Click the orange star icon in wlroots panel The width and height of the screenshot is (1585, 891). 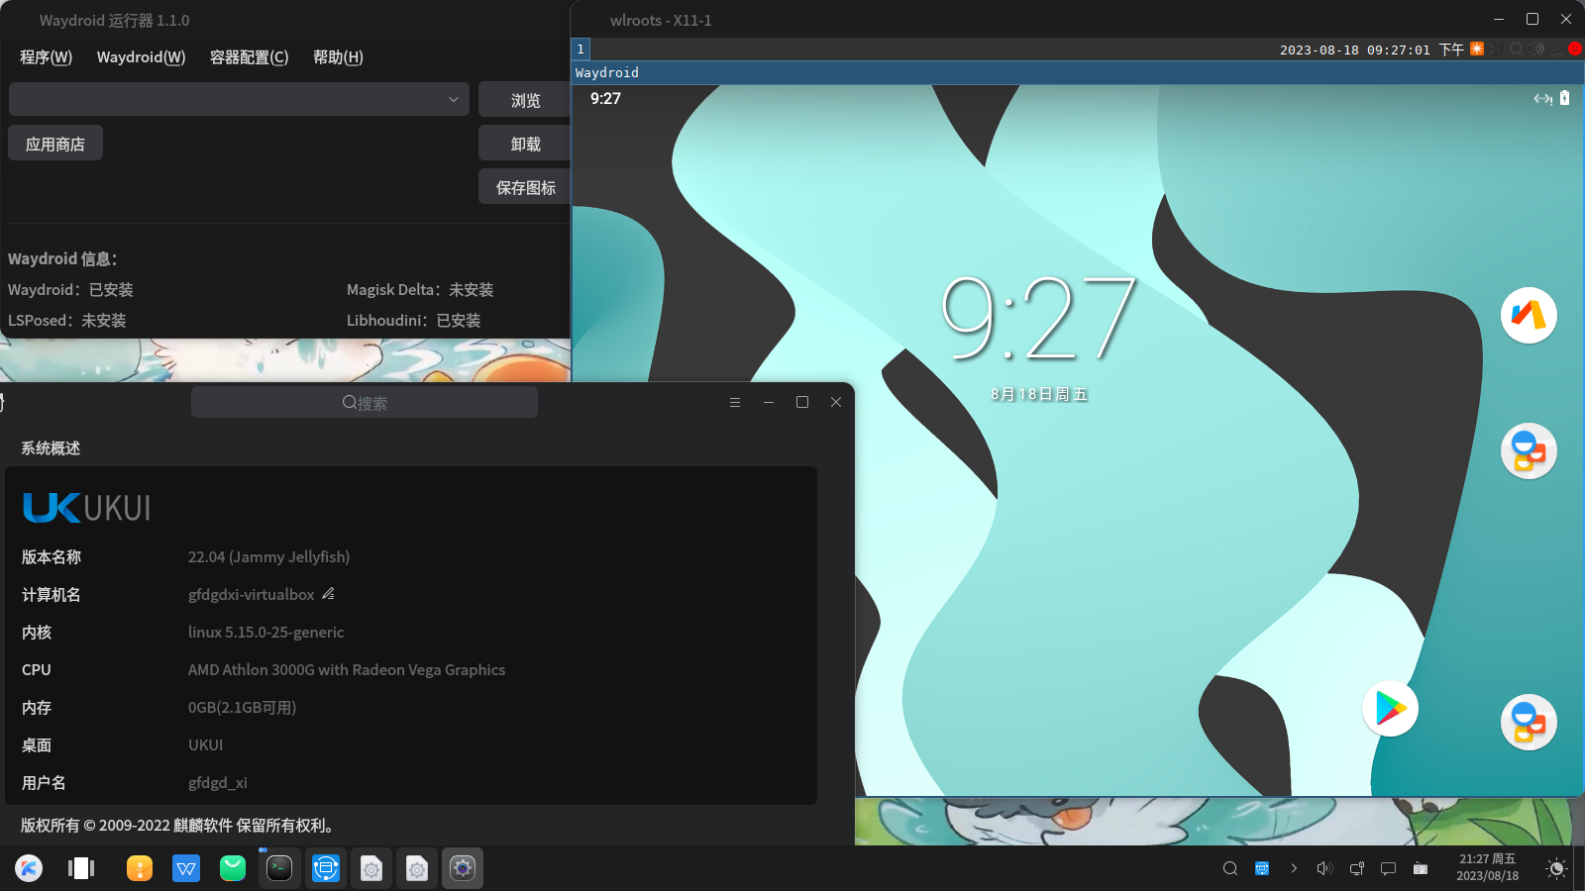pos(1477,49)
